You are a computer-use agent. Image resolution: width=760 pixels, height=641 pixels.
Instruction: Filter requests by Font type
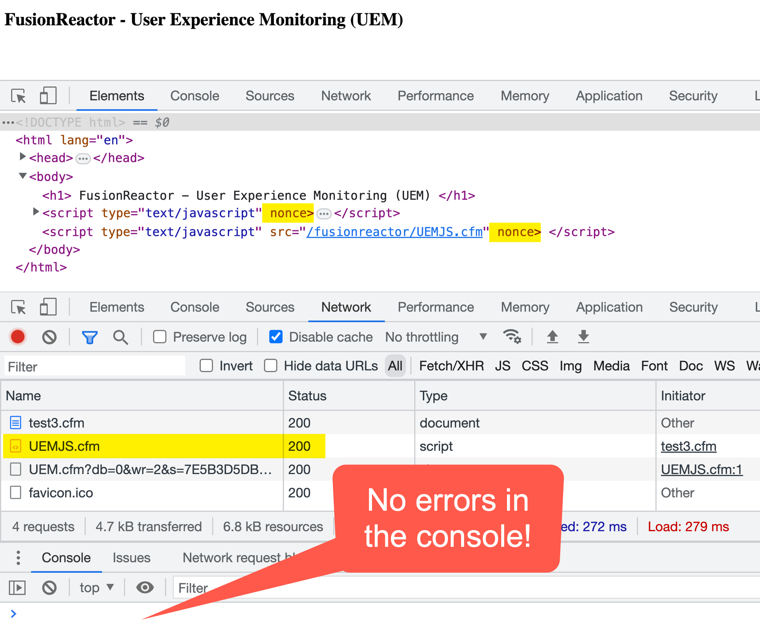tap(654, 366)
